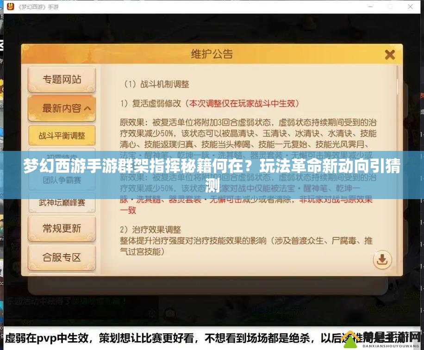This screenshot has width=424, height=350.
Task: Click the heading 2）治疗效果调整
Action: (150, 230)
